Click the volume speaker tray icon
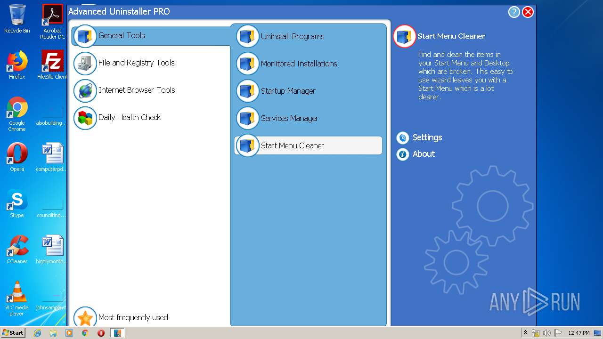 546,333
